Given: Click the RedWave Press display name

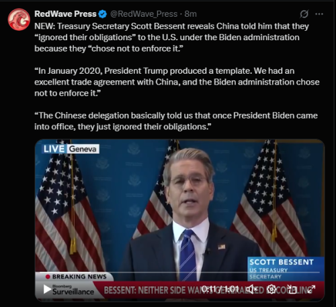Looking at the screenshot, I should pos(65,14).
